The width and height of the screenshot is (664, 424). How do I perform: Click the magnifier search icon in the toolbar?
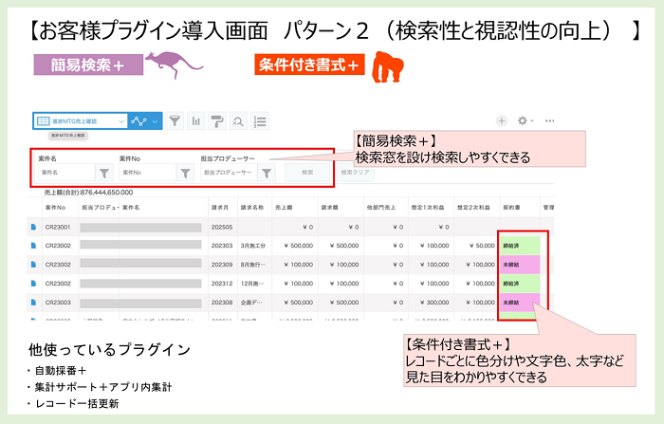(x=237, y=121)
